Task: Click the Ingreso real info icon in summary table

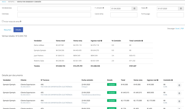Action: 101,41
